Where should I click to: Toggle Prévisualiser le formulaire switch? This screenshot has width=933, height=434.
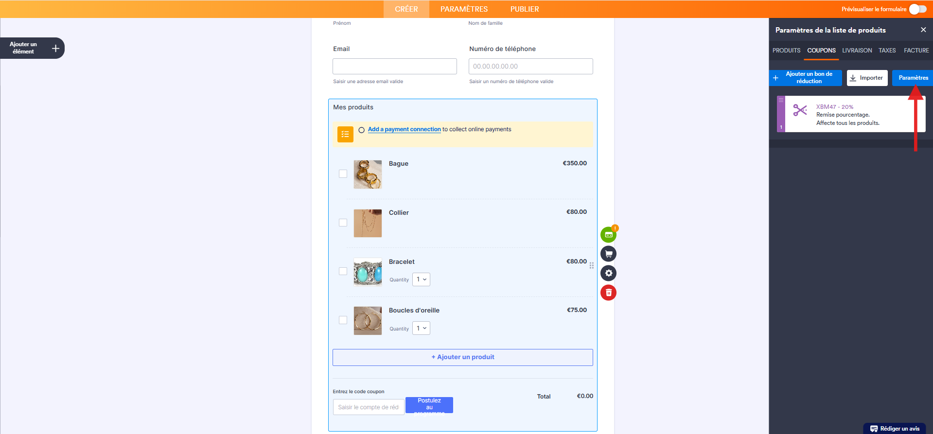point(917,9)
